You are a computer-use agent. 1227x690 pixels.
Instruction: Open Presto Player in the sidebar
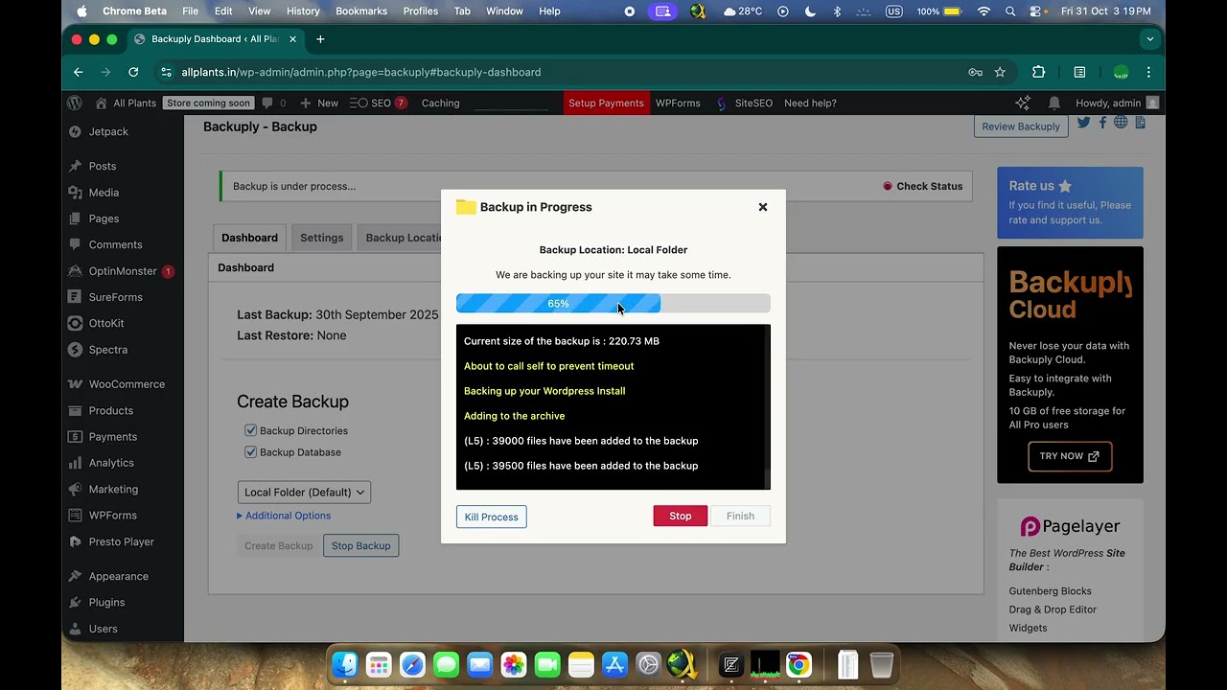(x=122, y=541)
